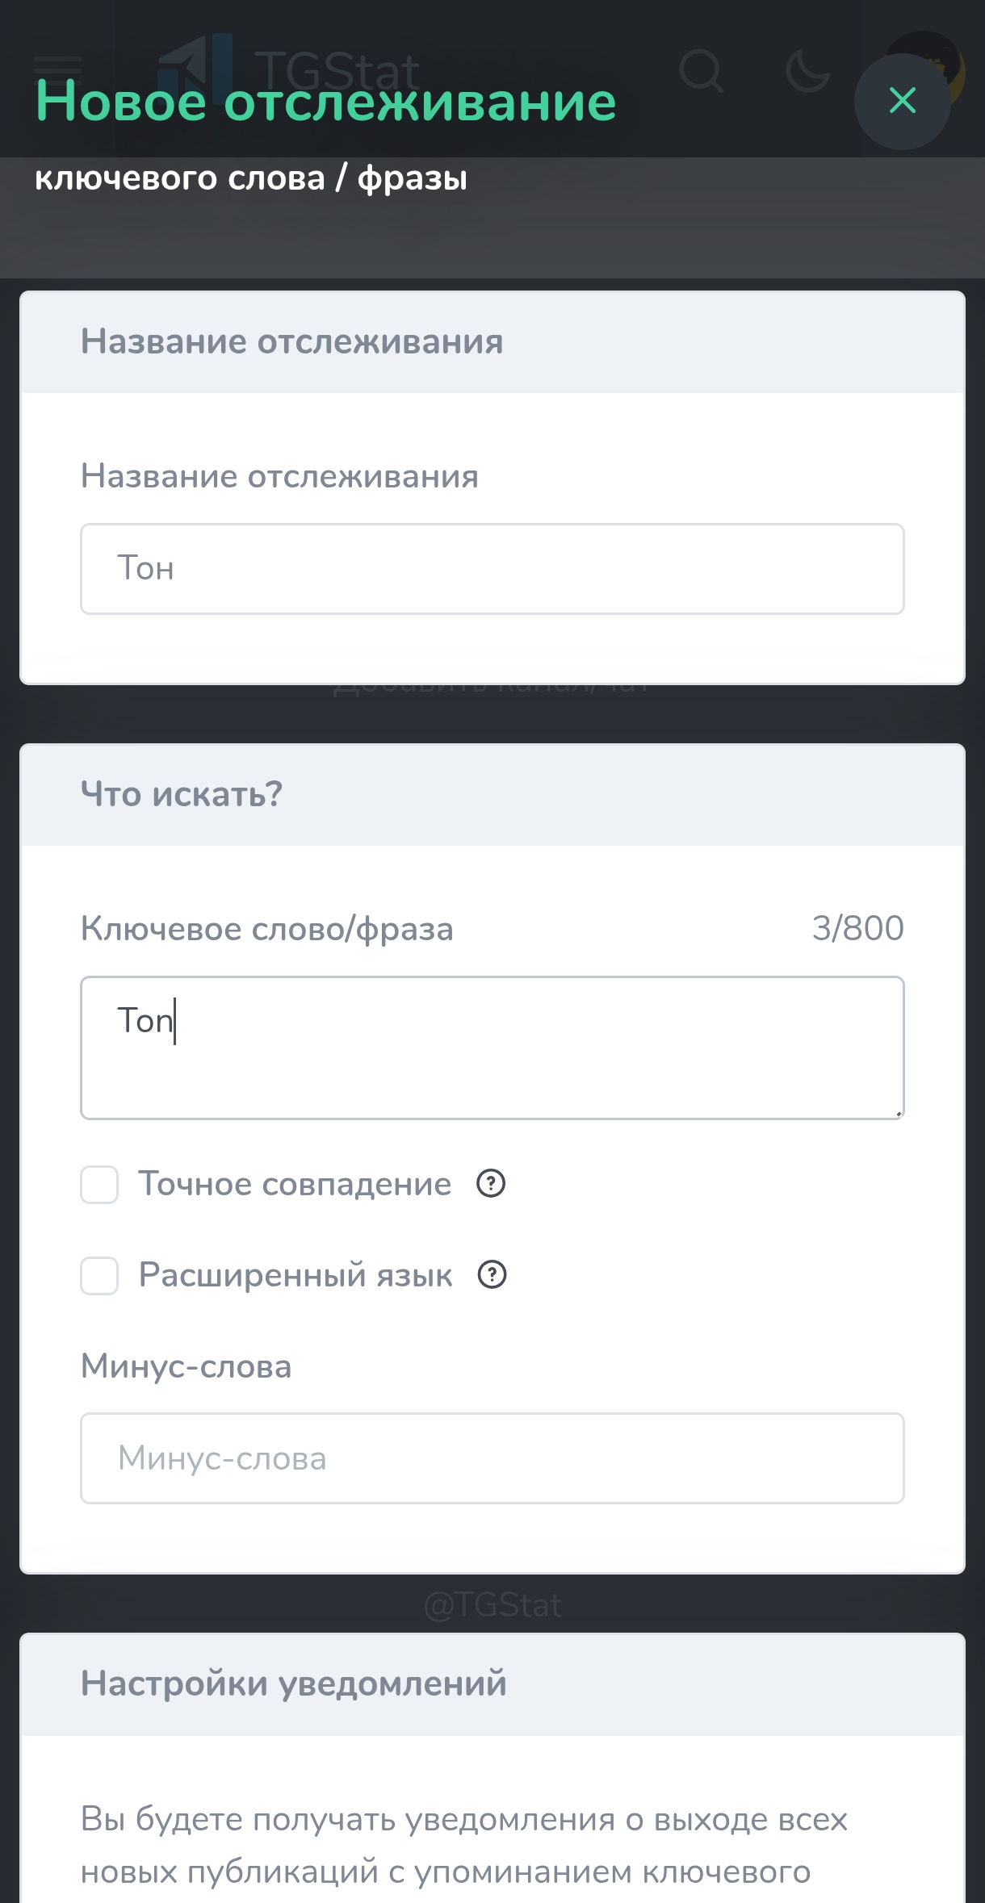The height and width of the screenshot is (1903, 985).
Task: Close the Новое отслеживание dialog
Action: [902, 101]
